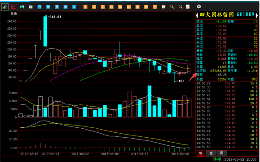This screenshot has height=162, width=260.
Task: Select the 买① row at 174.05
Action: 227,39
